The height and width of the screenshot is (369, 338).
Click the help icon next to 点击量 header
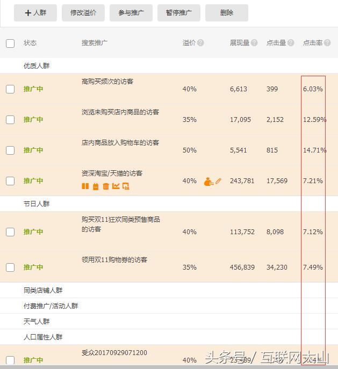click(291, 43)
